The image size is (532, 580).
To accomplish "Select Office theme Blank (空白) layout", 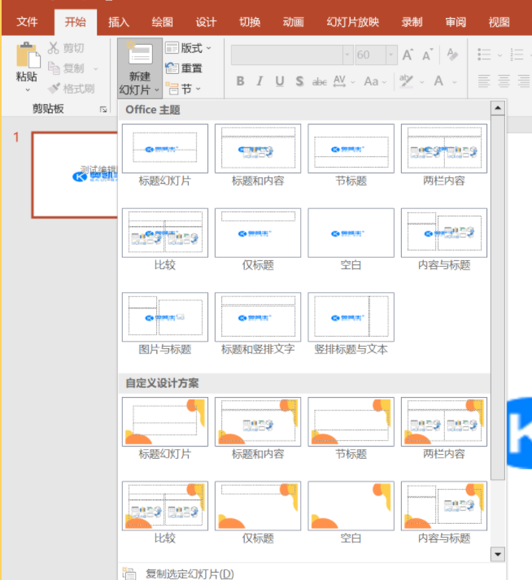I will [x=351, y=233].
